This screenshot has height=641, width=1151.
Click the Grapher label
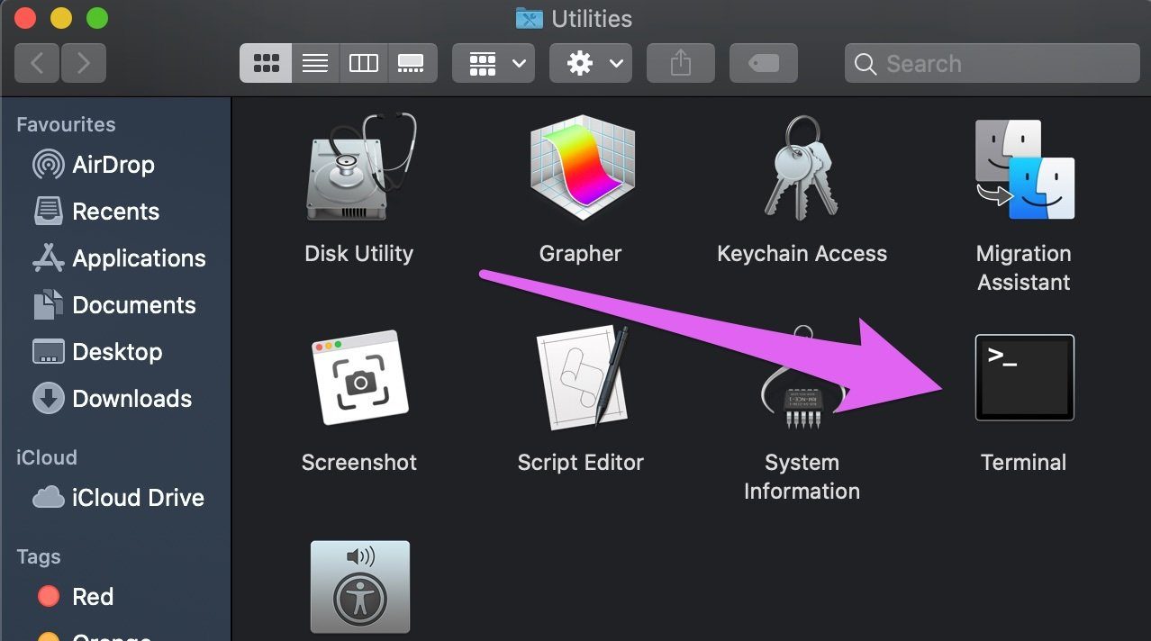click(581, 254)
